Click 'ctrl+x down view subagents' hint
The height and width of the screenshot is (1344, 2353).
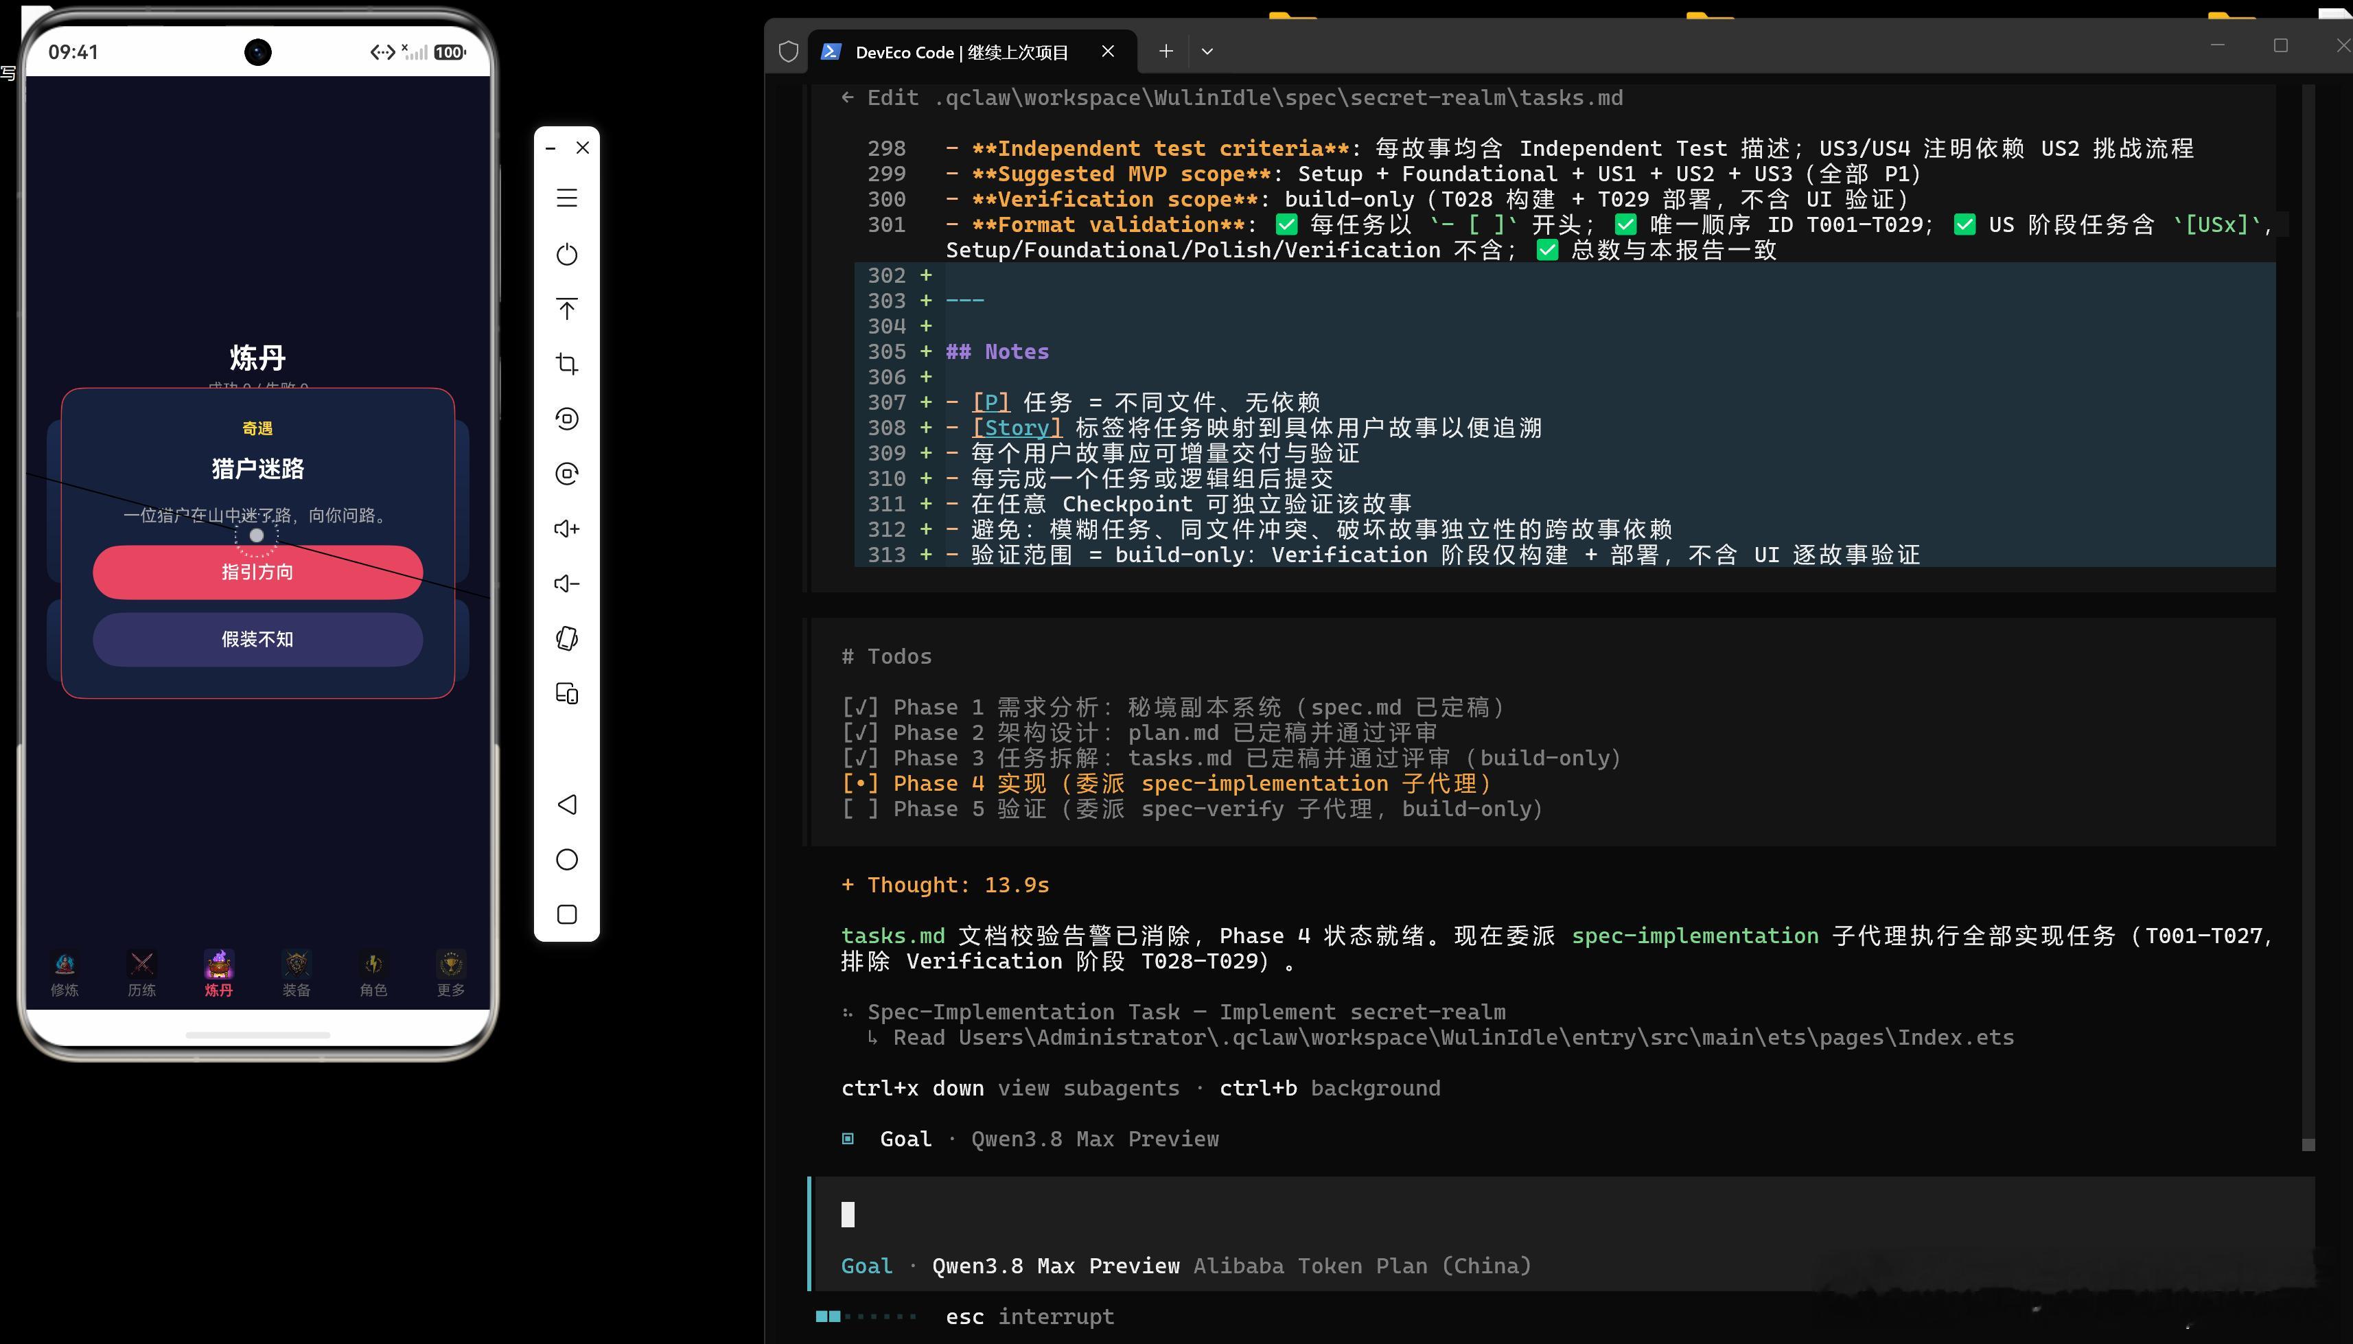pyautogui.click(x=1010, y=1088)
